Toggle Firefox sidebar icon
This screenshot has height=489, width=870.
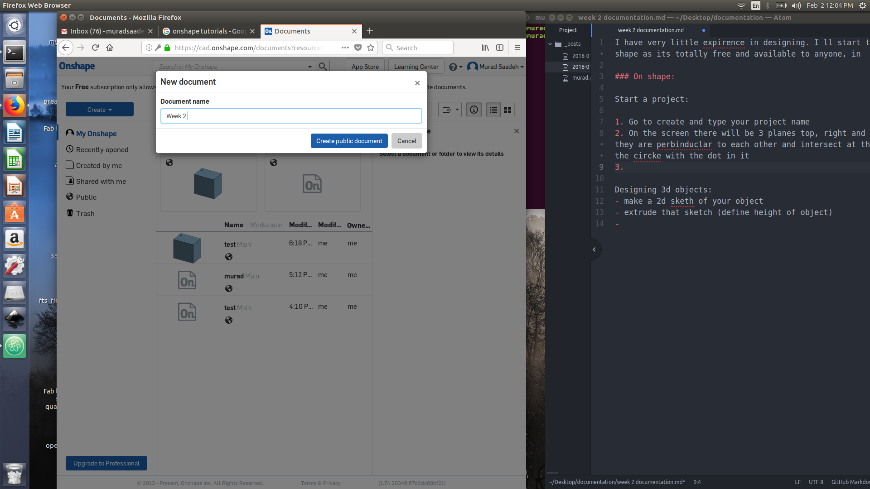pos(500,48)
